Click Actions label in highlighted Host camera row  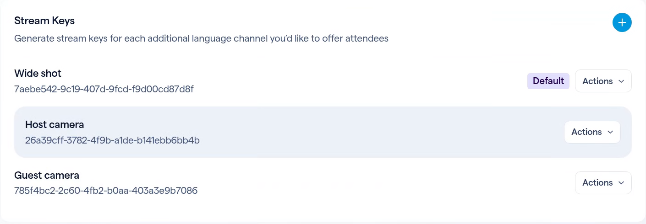[586, 132]
